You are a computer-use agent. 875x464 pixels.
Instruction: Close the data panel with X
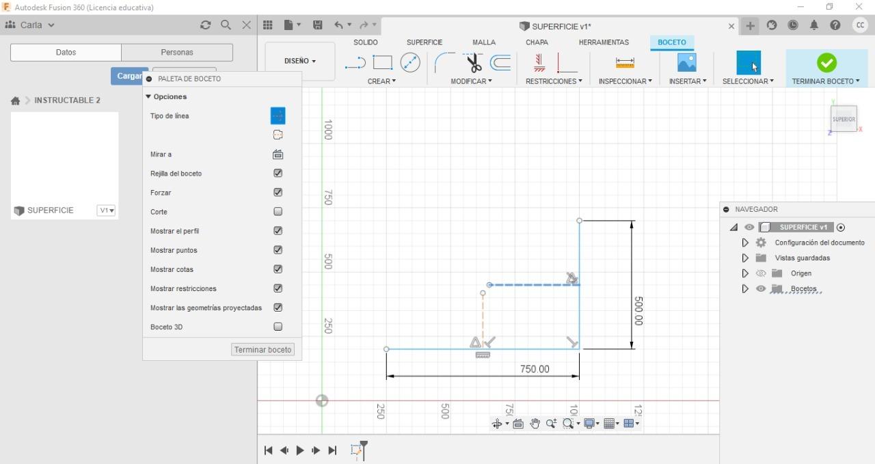pos(246,25)
